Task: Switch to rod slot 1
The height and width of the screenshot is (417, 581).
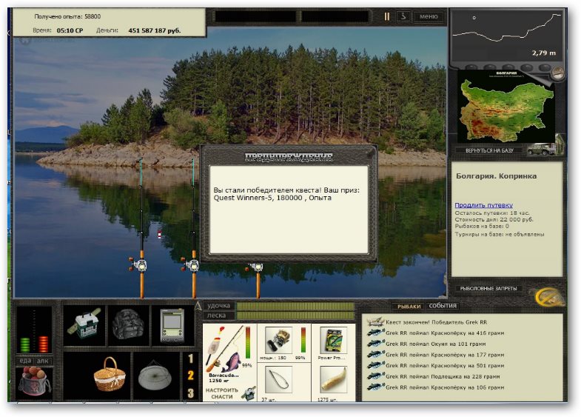Action: (x=190, y=358)
